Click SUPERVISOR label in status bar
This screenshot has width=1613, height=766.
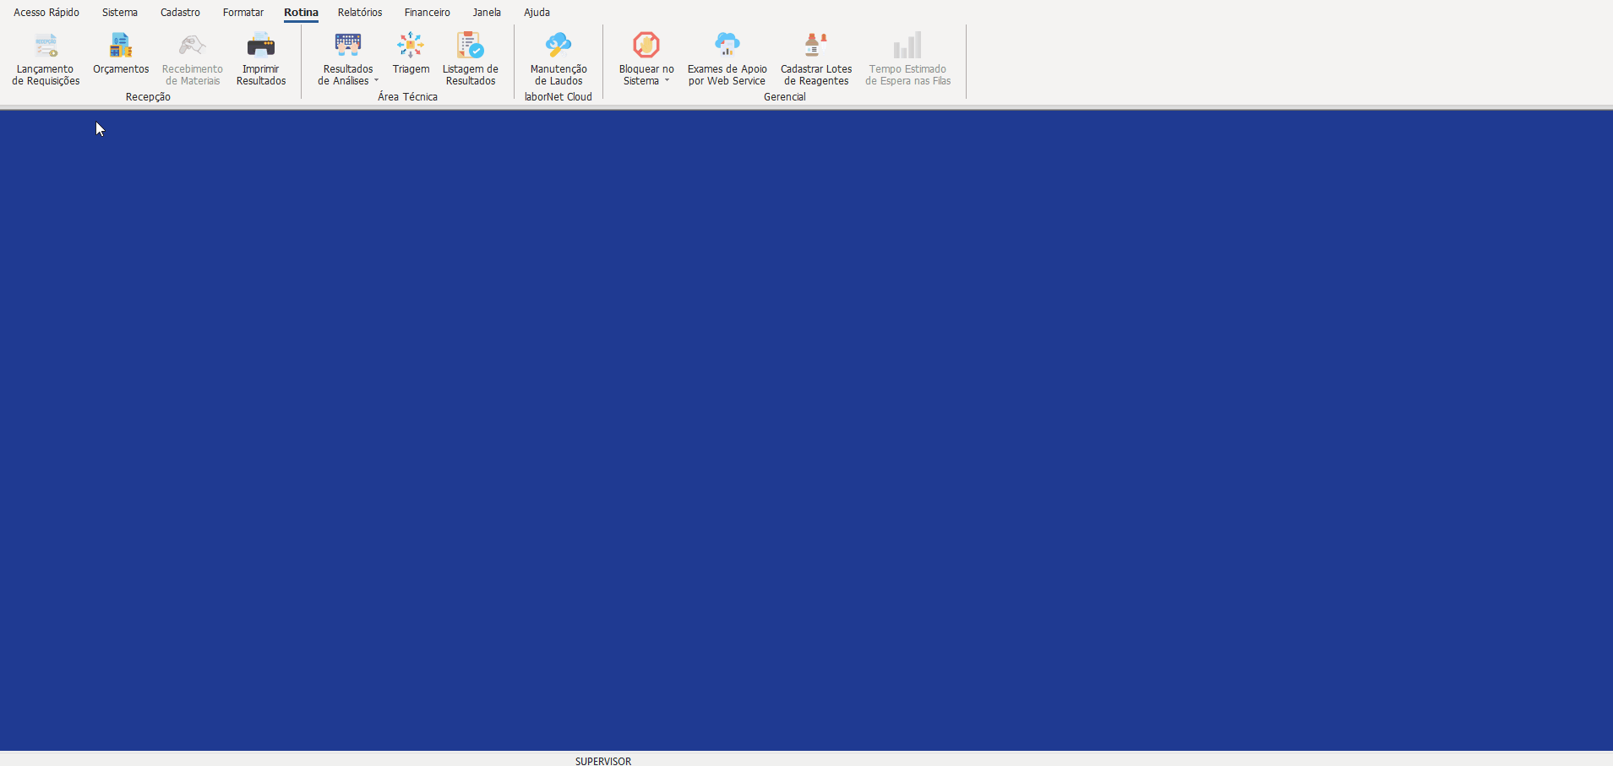603,761
